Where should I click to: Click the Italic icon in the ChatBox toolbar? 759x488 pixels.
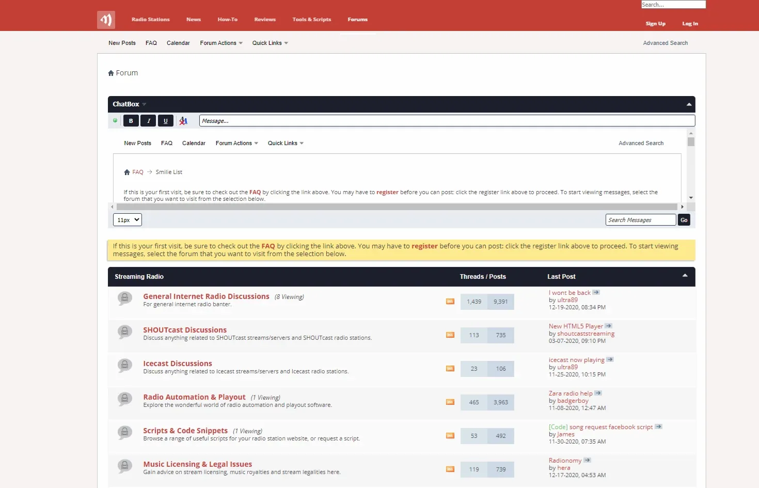click(148, 120)
